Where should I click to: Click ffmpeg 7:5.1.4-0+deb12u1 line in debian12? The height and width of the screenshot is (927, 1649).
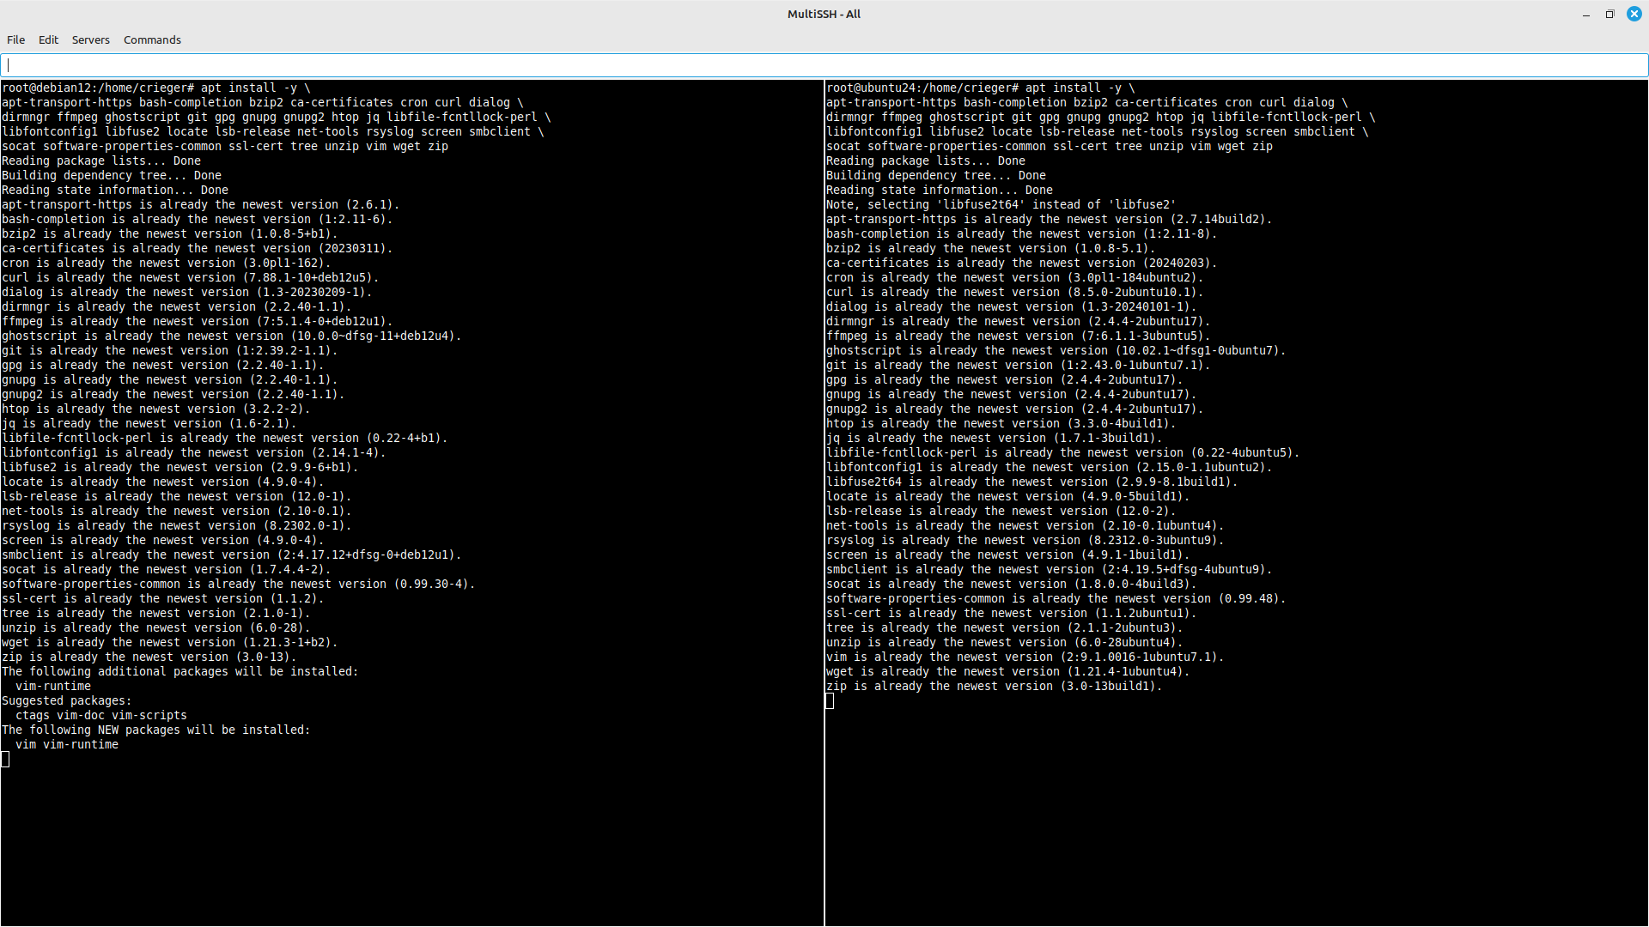[x=198, y=321]
